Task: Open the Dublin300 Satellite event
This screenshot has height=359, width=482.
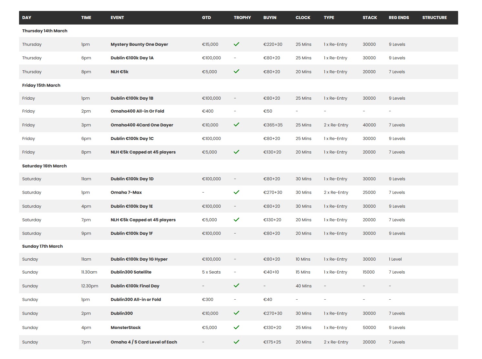Action: [x=131, y=272]
